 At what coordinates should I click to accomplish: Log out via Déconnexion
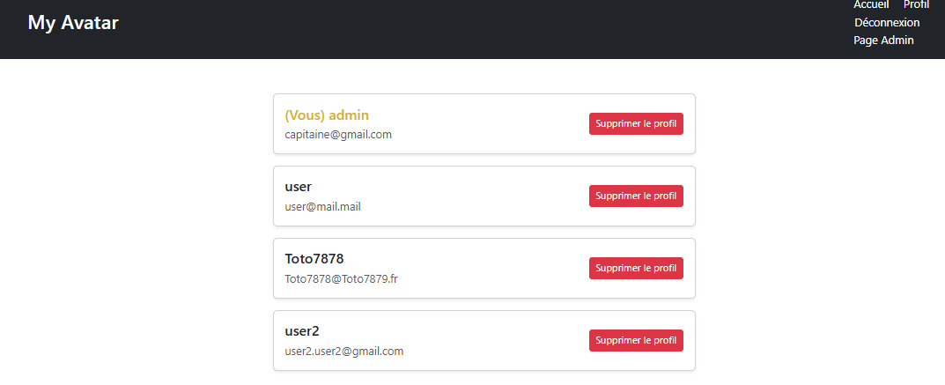[886, 23]
